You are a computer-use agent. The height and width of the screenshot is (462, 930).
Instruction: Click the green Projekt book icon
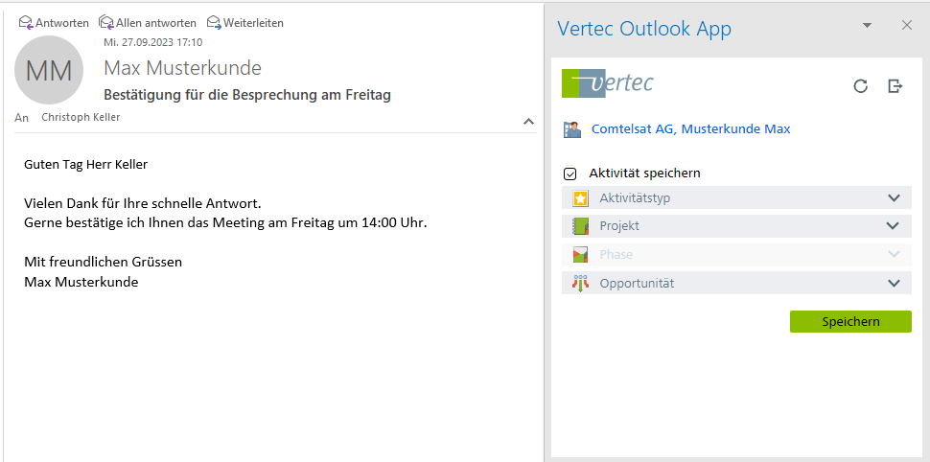[580, 226]
